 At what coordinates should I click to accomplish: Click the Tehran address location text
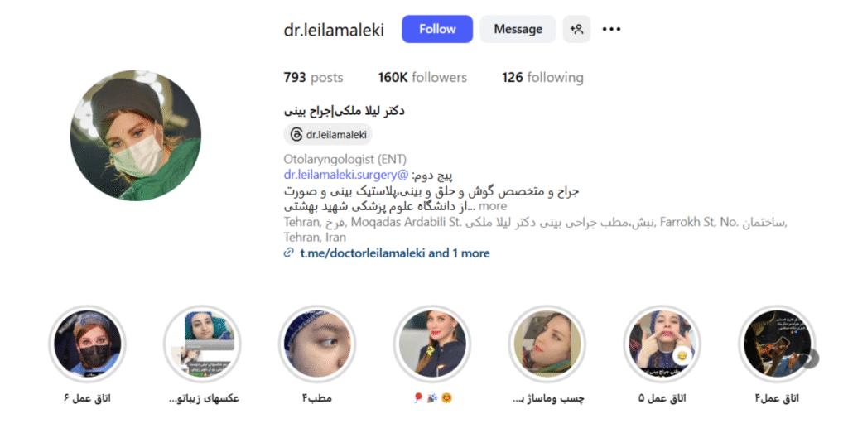pyautogui.click(x=536, y=229)
